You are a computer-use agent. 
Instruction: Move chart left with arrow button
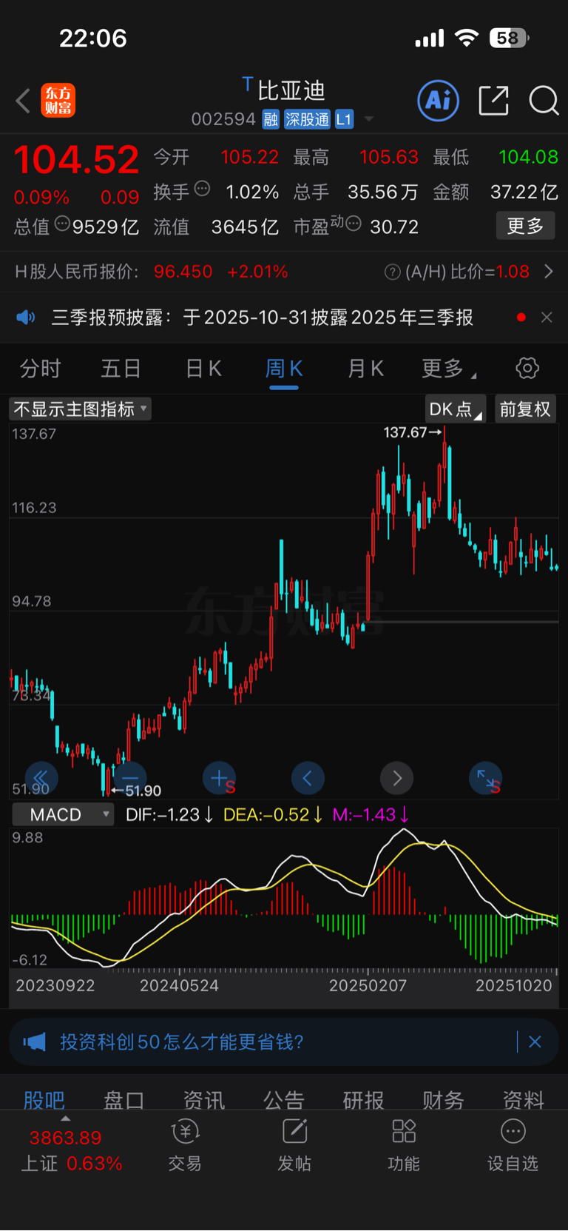(308, 778)
